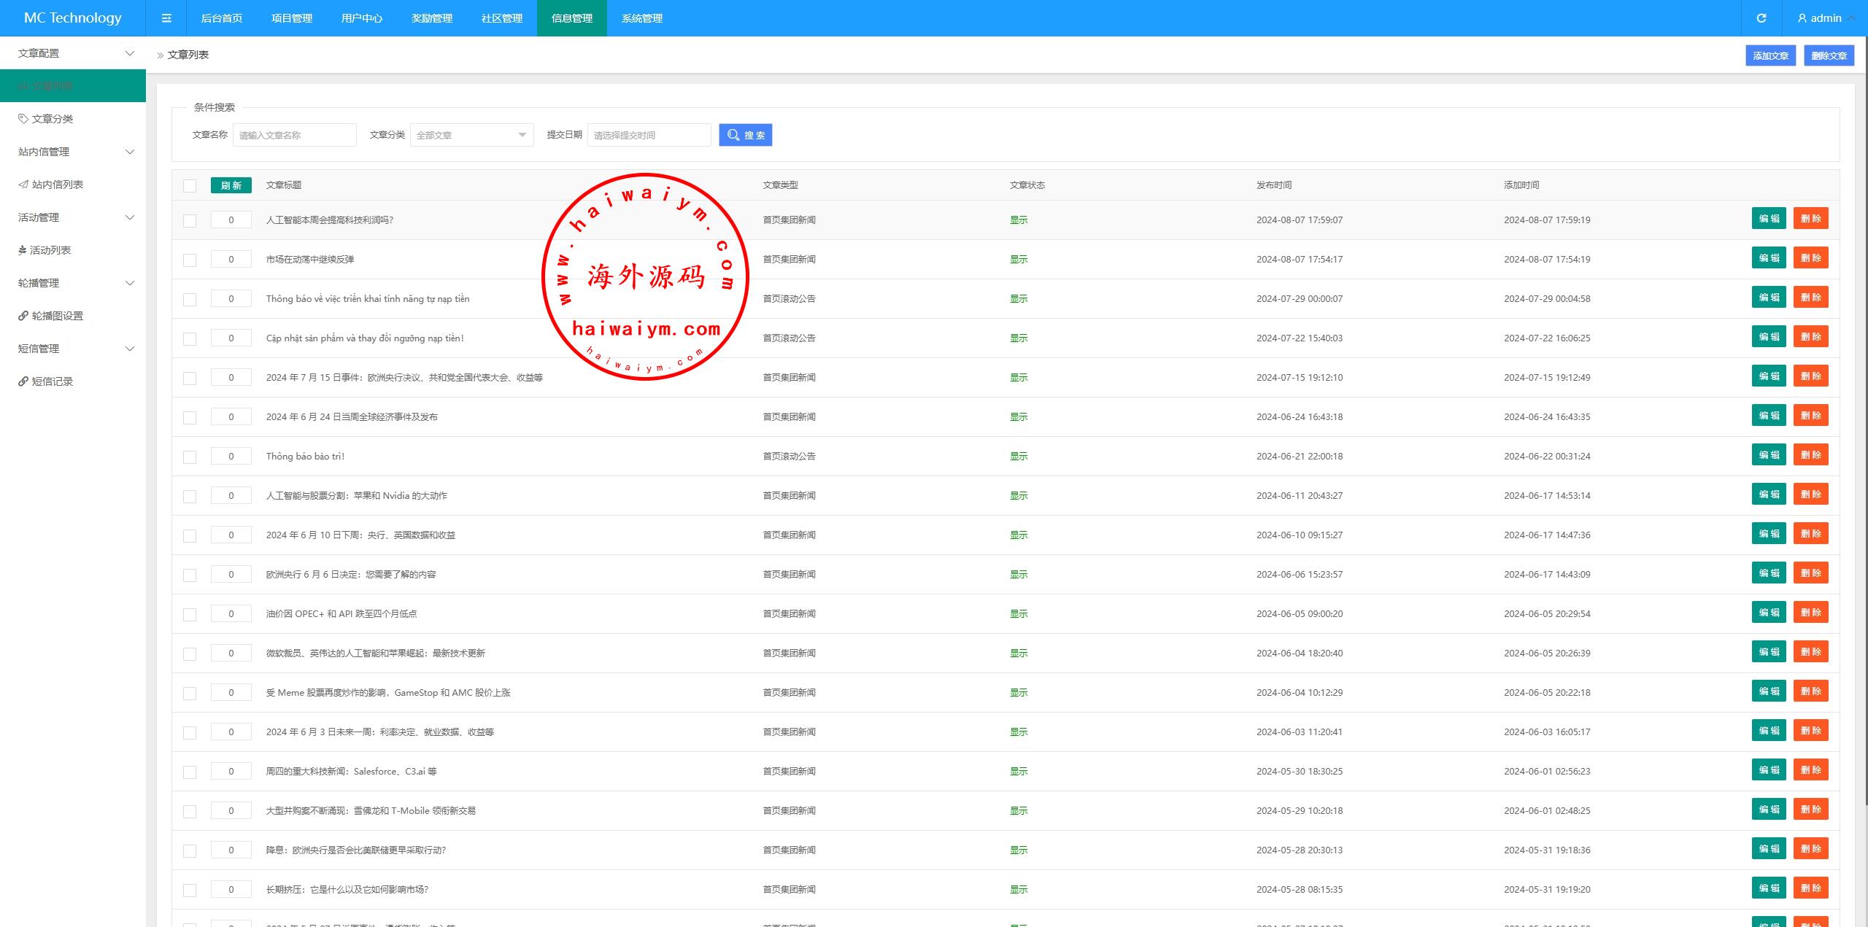
Task: Open 文章分类 with tag icon
Action: click(x=52, y=119)
